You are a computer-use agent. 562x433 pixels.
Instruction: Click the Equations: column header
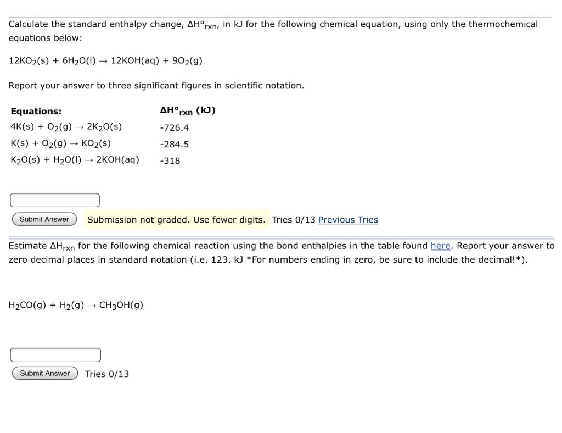tap(36, 111)
